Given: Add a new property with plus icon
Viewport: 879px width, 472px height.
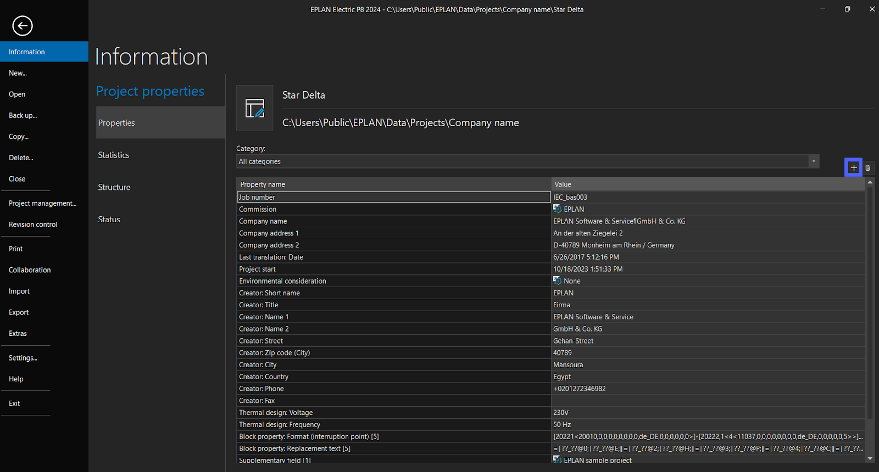Looking at the screenshot, I should [x=853, y=167].
